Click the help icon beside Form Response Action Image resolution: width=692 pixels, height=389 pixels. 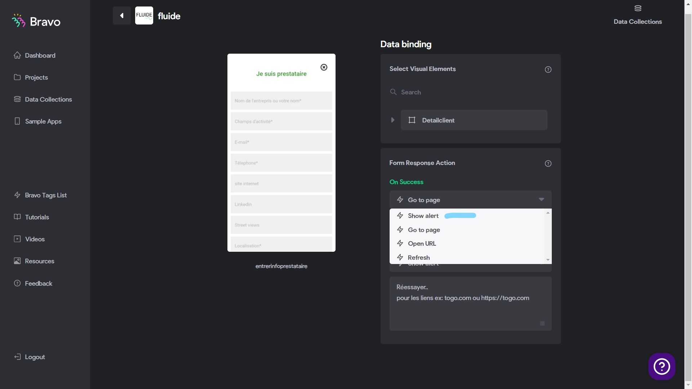(x=548, y=164)
